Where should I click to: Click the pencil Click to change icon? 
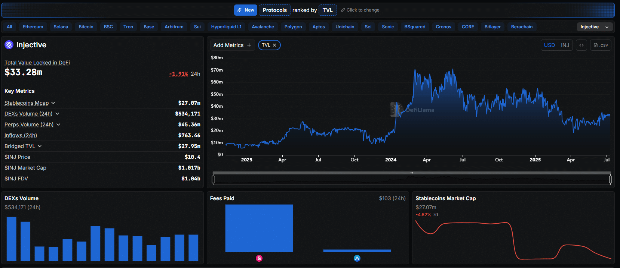click(x=343, y=10)
